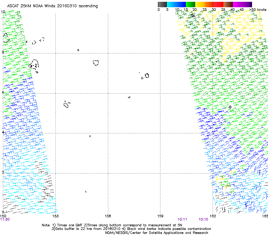Click the gray segment of the wind speed color bar

coord(162,4)
